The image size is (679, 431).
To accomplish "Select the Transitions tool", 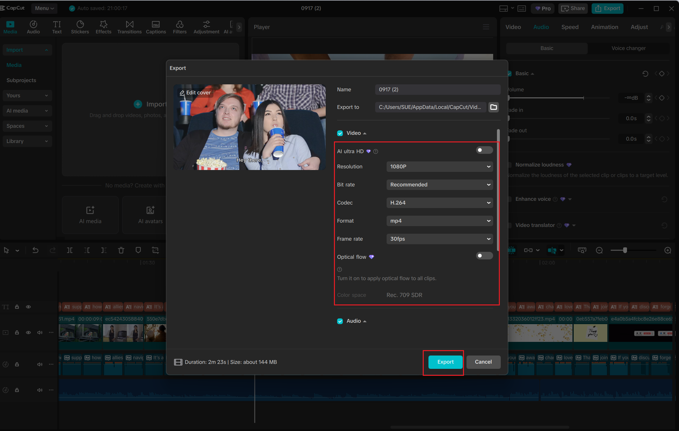I will point(129,27).
